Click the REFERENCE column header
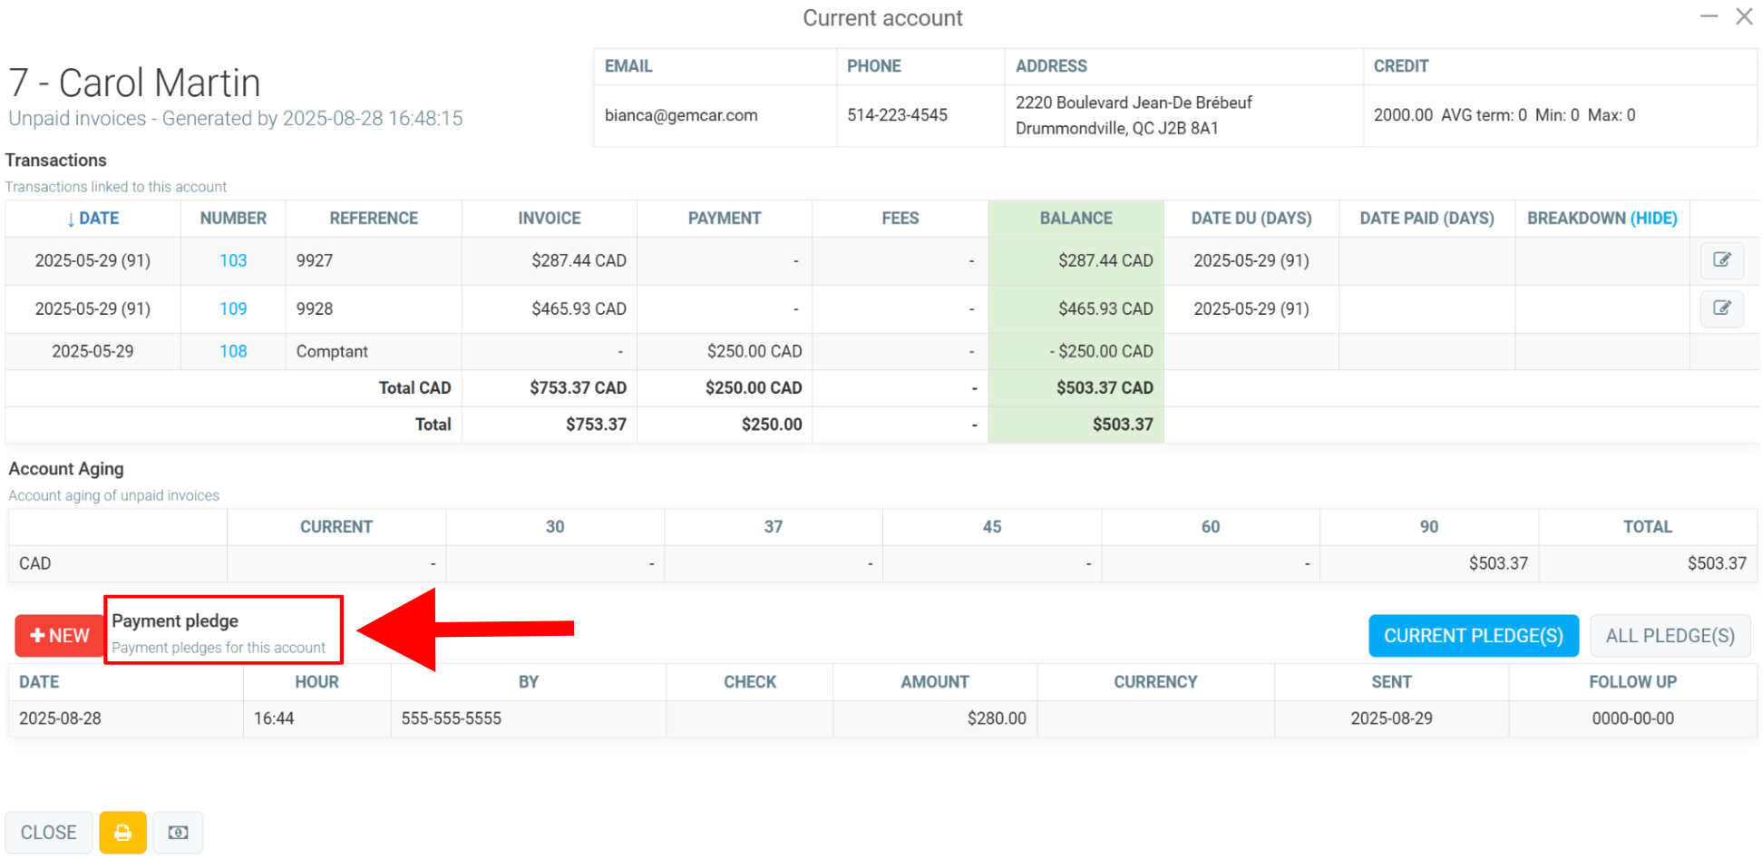Image resolution: width=1762 pixels, height=860 pixels. (x=374, y=218)
